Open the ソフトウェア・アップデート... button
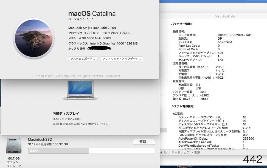This screenshot has height=168, width=267. (122, 59)
